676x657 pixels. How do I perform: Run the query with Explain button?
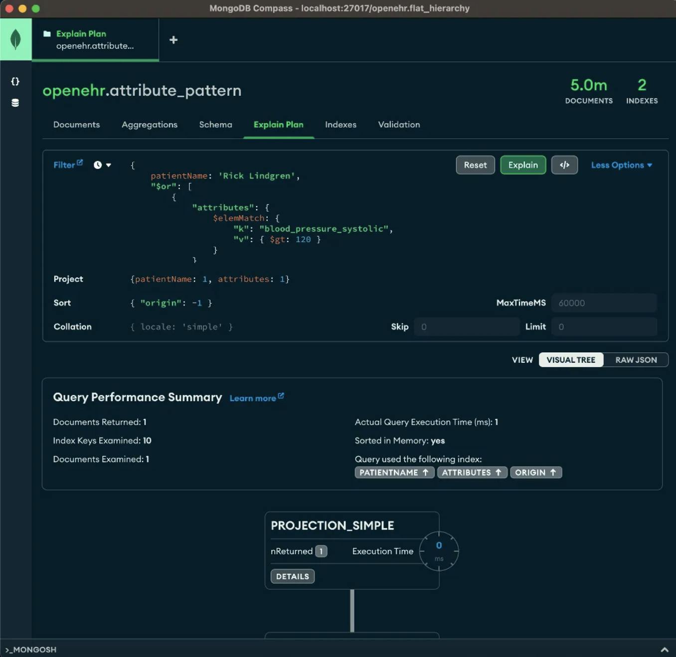pos(523,165)
